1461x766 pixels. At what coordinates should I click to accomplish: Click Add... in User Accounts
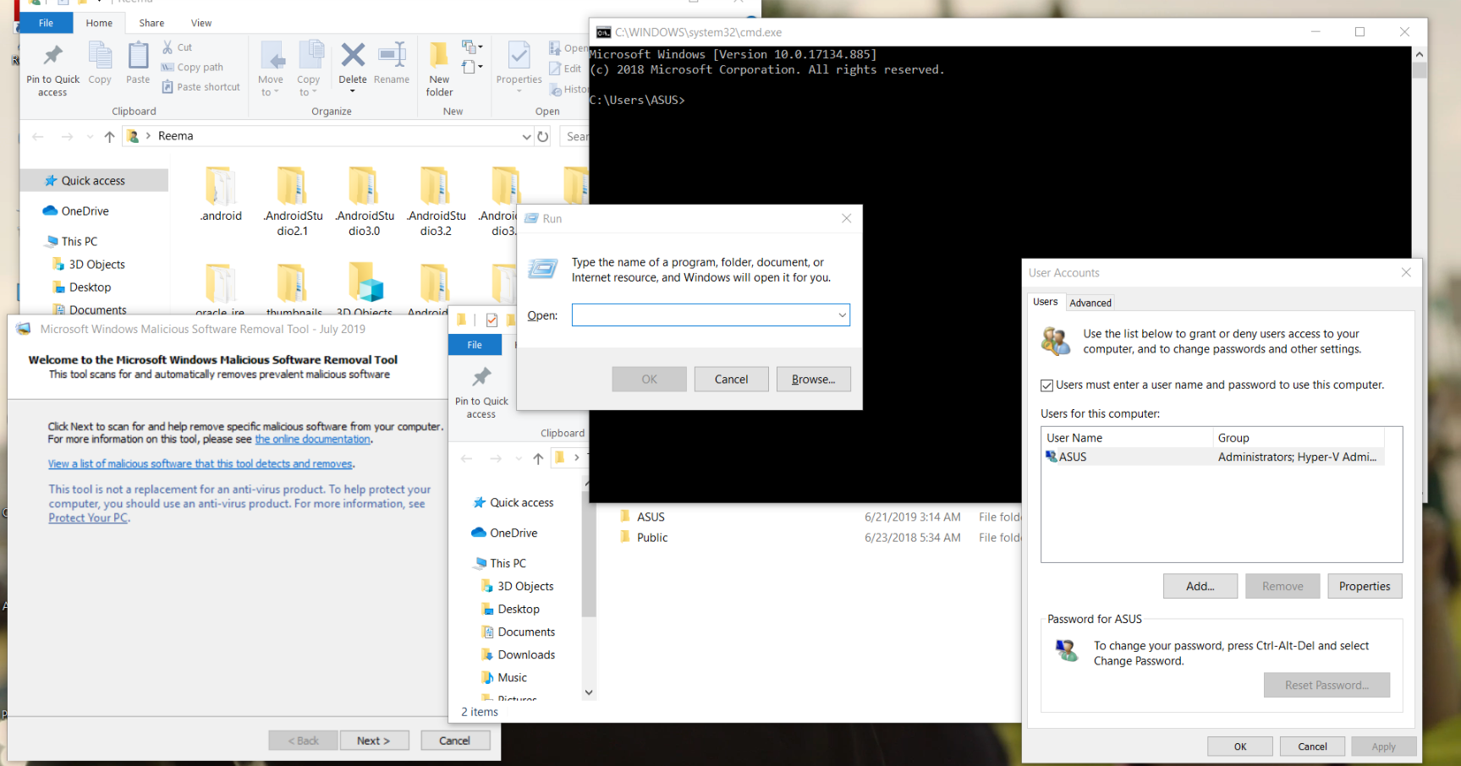[1200, 586]
